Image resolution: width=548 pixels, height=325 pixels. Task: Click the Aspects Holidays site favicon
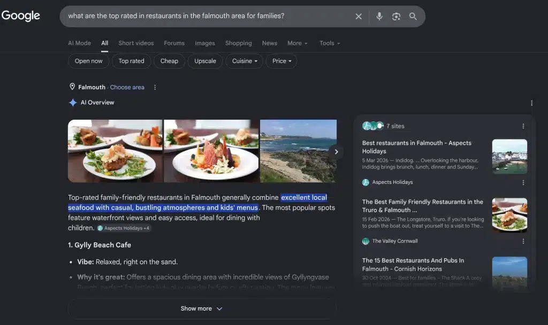point(366,182)
